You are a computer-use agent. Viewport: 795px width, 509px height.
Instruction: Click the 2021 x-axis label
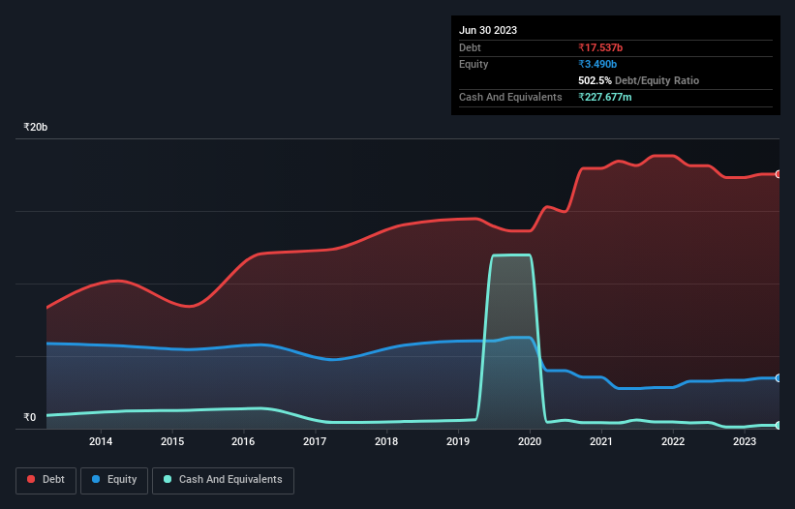pos(601,441)
